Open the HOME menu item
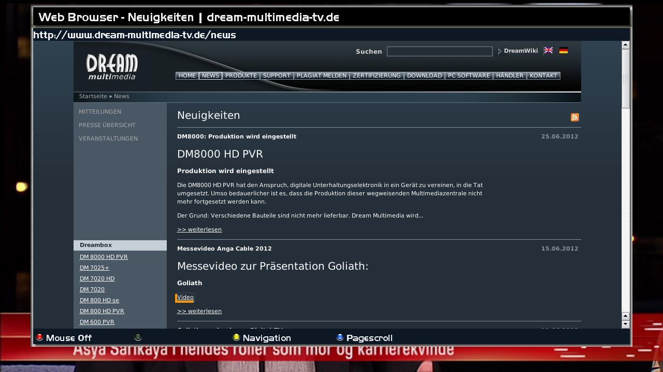The width and height of the screenshot is (663, 372). (187, 75)
